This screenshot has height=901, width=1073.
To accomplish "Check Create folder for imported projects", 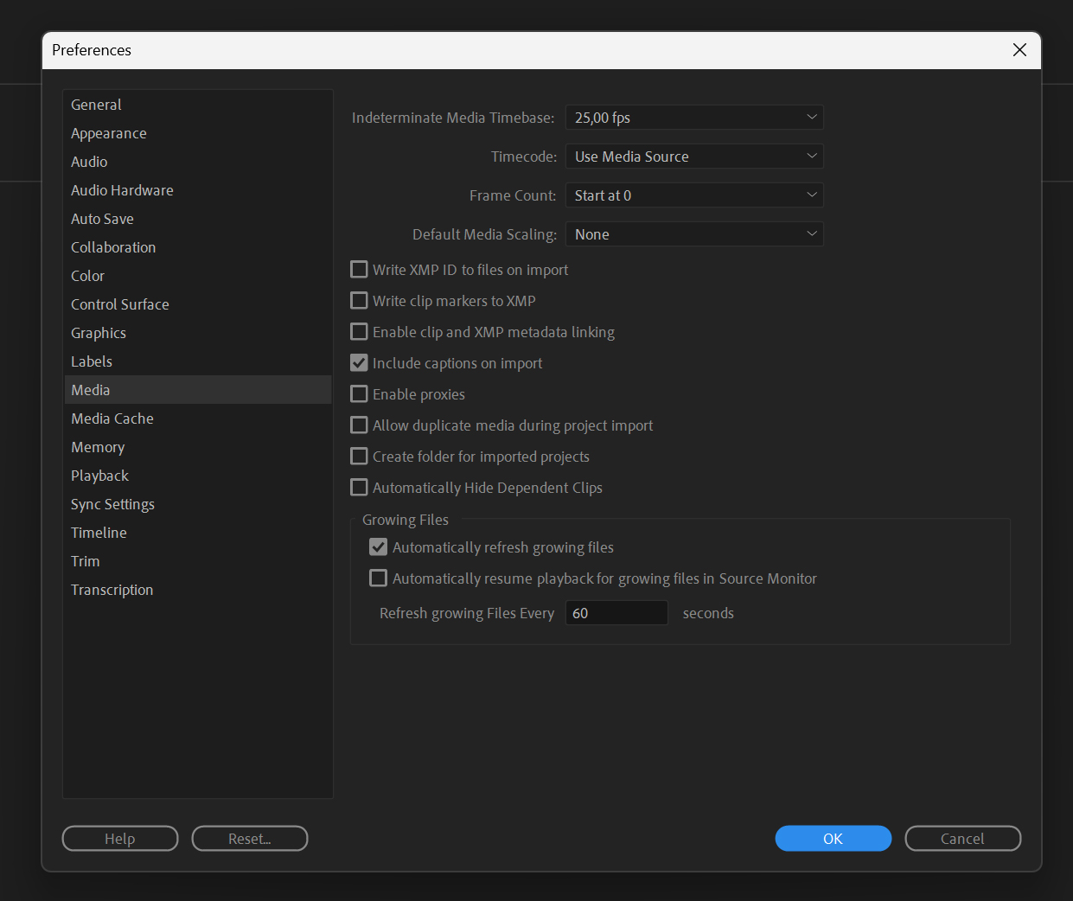I will [359, 456].
